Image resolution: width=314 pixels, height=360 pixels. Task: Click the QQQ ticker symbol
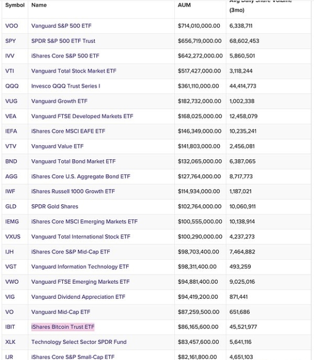click(x=12, y=86)
